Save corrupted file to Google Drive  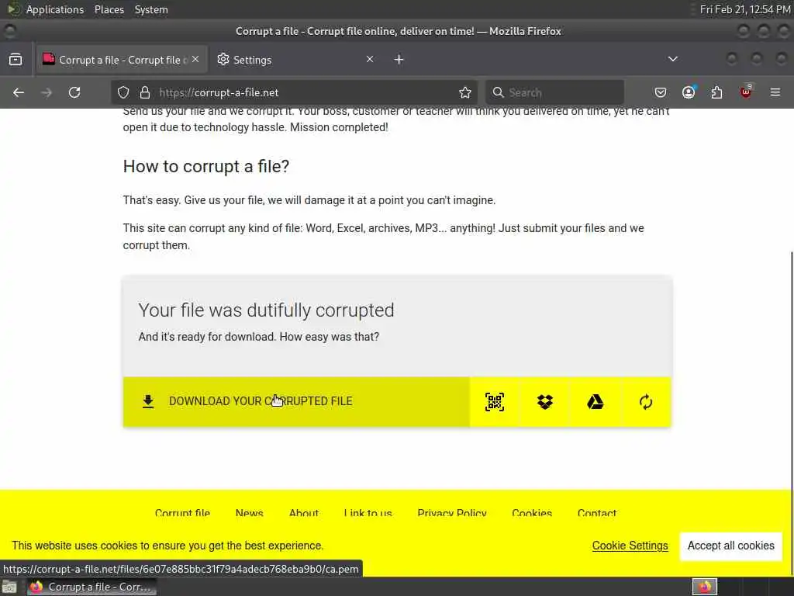coord(595,402)
